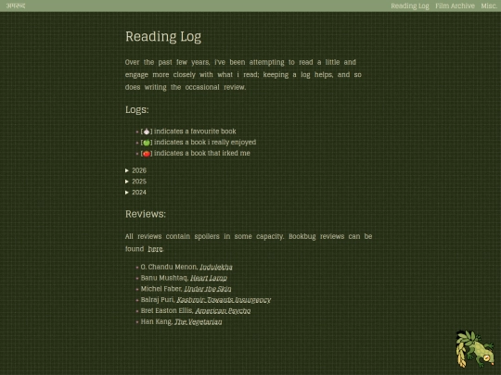Image resolution: width=501 pixels, height=375 pixels.
Task: Click author name 'Bret Easton Ellis'
Action: point(167,310)
